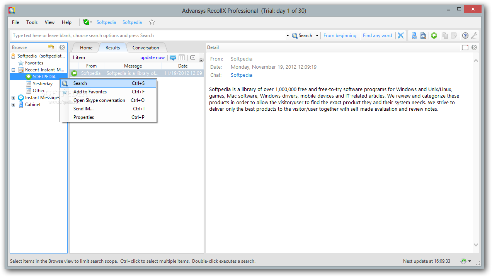Click the star favorites icon beside Softpedia links
Screen dimensions: 492x277
[152, 22]
